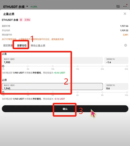Viewport: 130px width, 146px height.
Task: Open the candlestick chart icon
Action: point(118,7)
